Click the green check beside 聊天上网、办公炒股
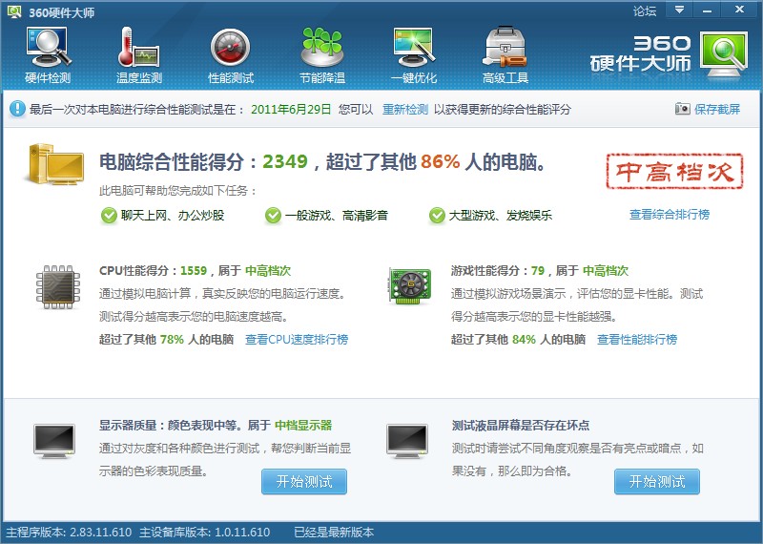Screen dimensions: 763x544 109,215
